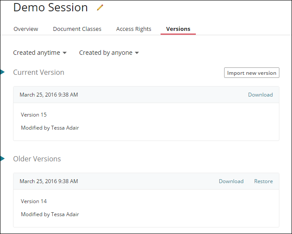Viewport: 292px width, 234px height.
Task: Click the Version 15 label text
Action: (x=34, y=115)
